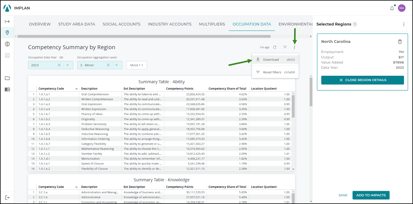Expand the left sidebar with the arrow icon
Screen dimensions: 413x204
click(x=7, y=21)
